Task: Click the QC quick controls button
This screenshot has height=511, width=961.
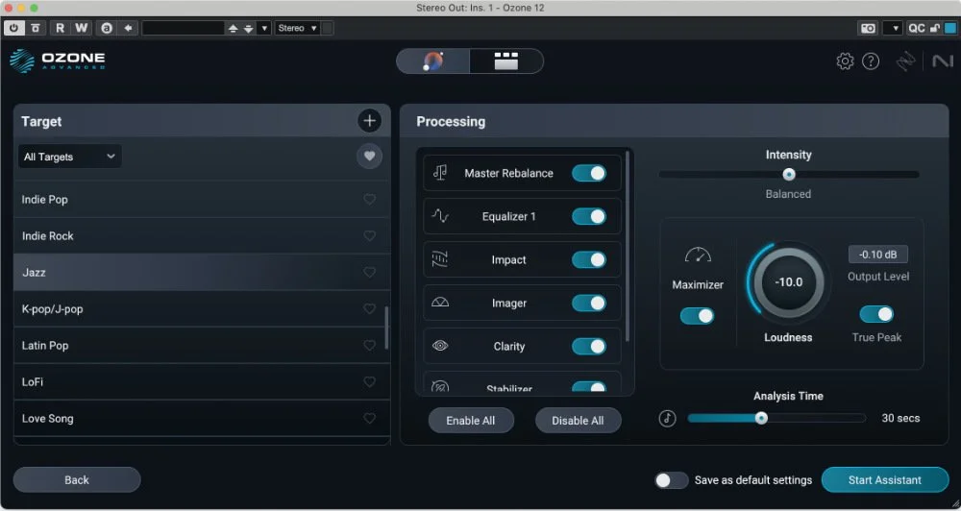Action: 916,28
